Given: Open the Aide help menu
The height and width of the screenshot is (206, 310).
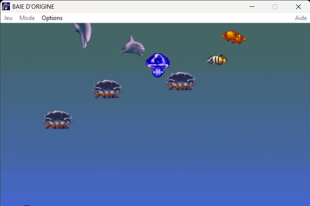Looking at the screenshot, I should 300,18.
